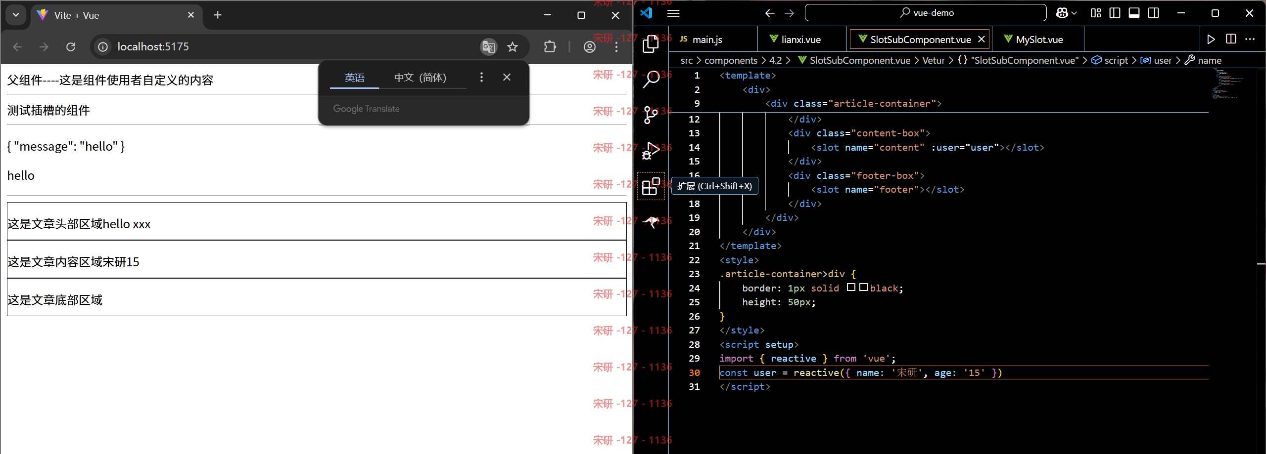Click the 4.2 breadcrumb segment
The height and width of the screenshot is (454, 1266).
(x=775, y=60)
